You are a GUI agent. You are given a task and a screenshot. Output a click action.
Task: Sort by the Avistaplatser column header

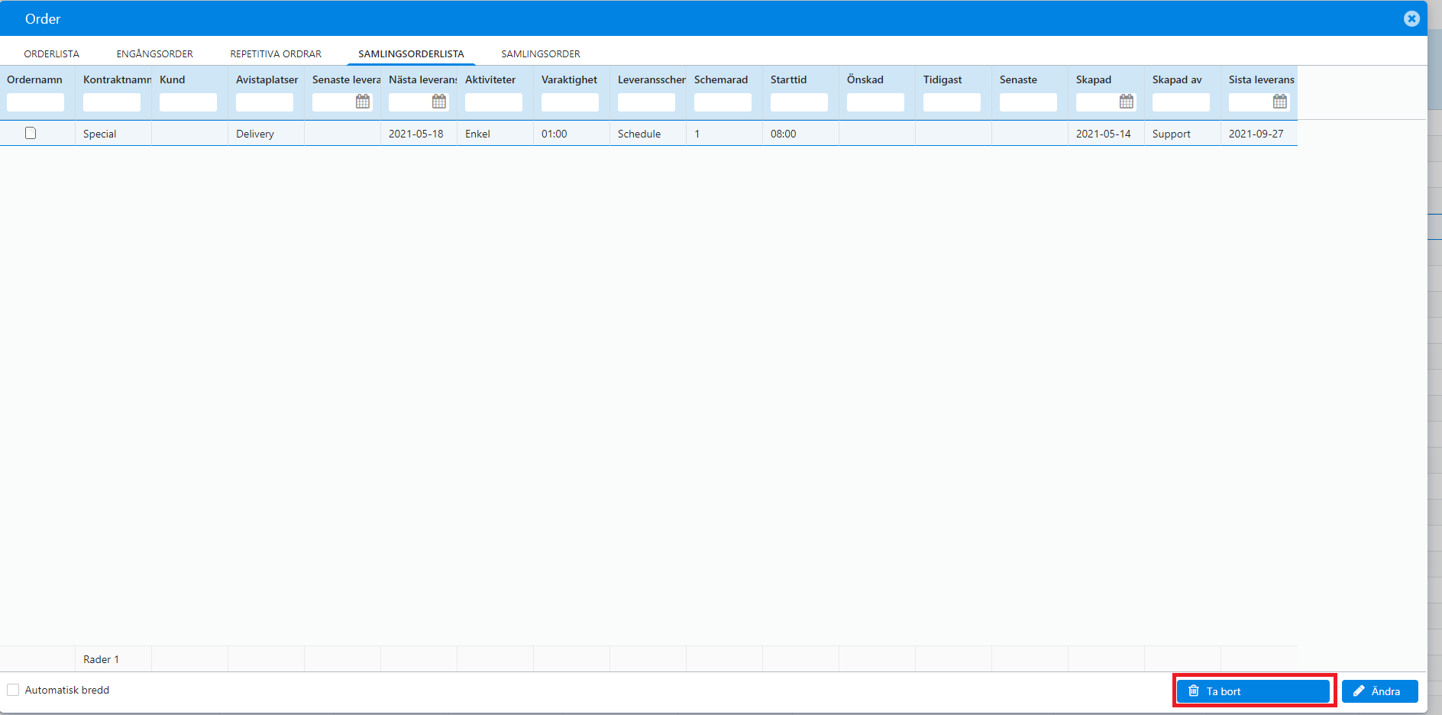pyautogui.click(x=267, y=79)
